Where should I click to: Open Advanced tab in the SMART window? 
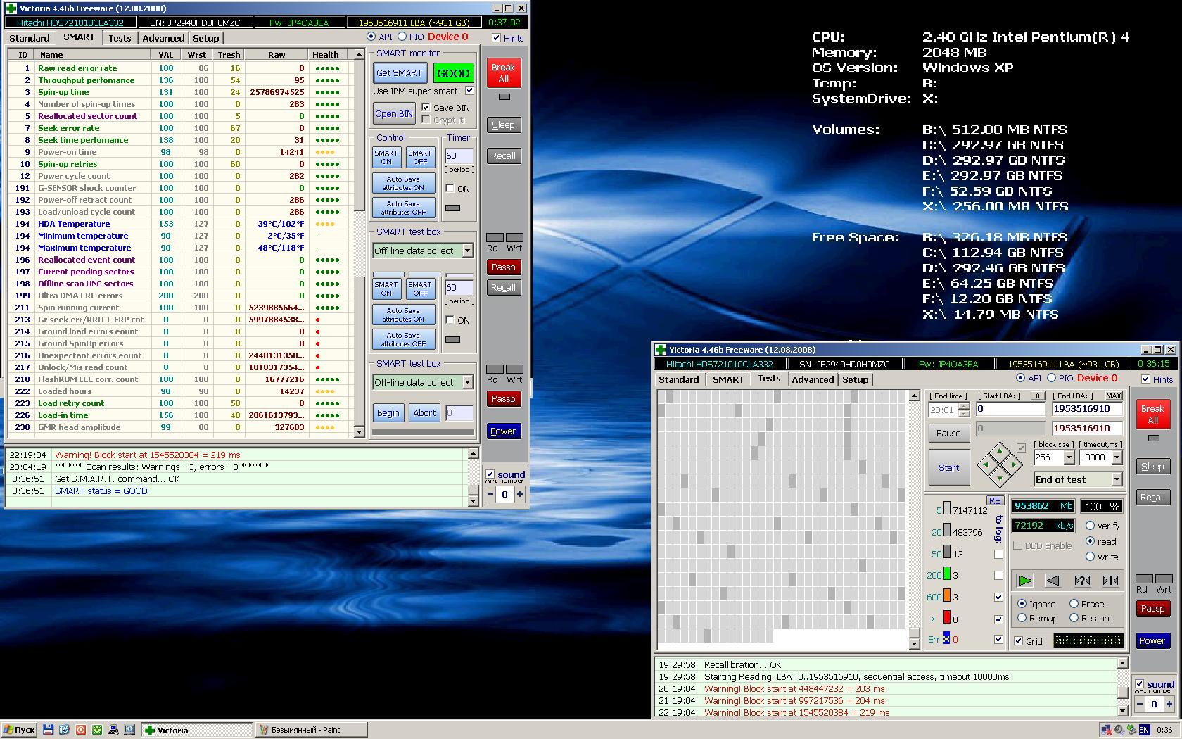[x=163, y=38]
